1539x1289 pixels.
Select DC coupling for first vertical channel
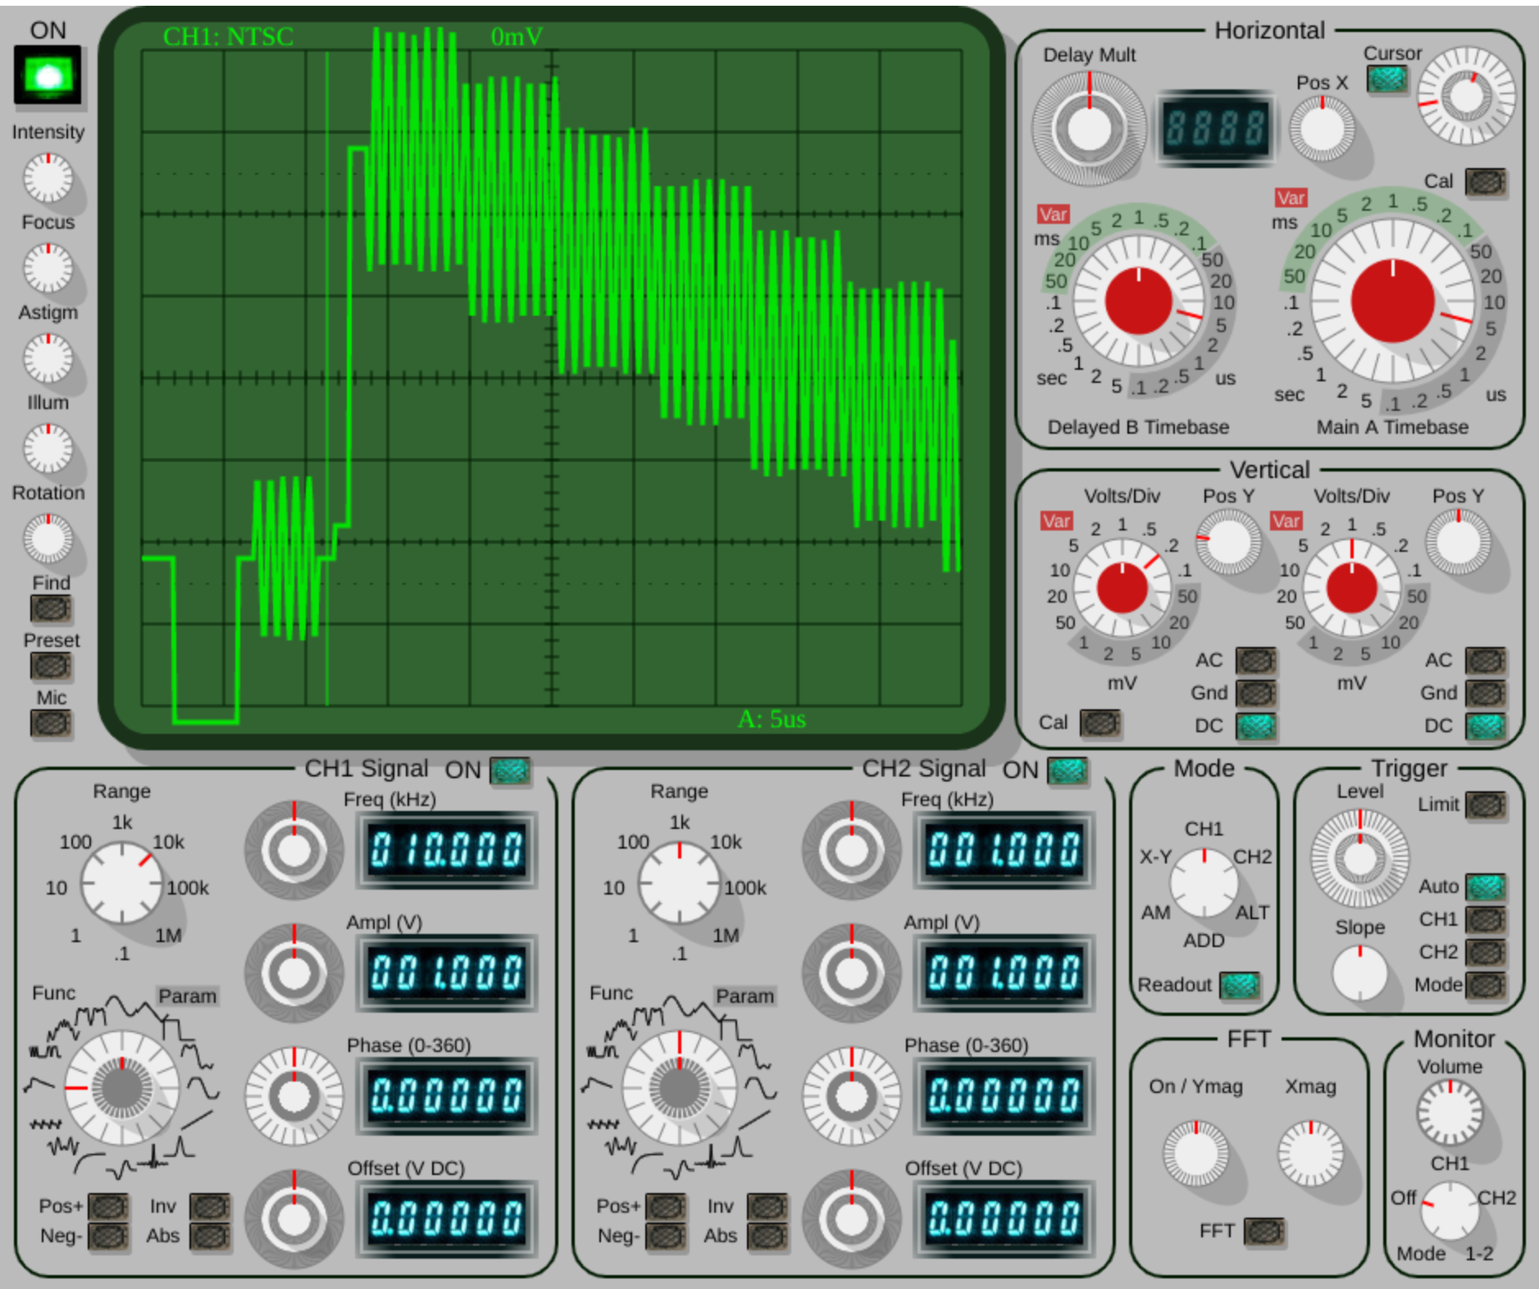[1256, 726]
